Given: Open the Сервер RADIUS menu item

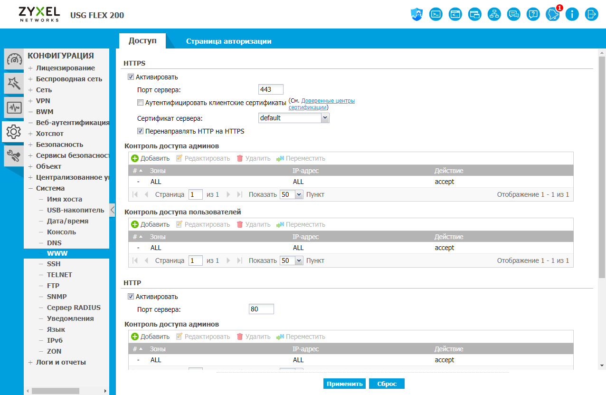Looking at the screenshot, I should pos(74,308).
